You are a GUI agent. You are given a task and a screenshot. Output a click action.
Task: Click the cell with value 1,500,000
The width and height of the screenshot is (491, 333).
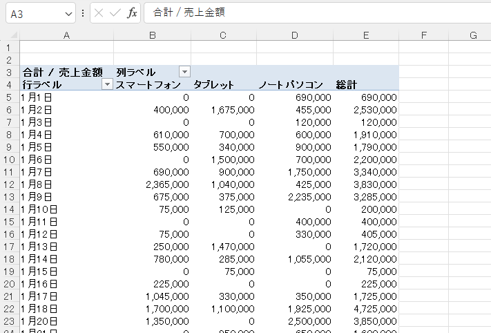(224, 160)
